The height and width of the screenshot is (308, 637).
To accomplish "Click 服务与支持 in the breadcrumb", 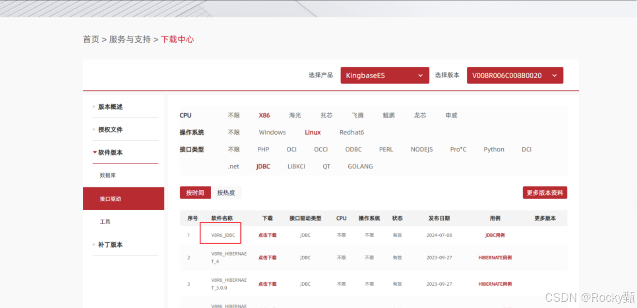I will [130, 39].
